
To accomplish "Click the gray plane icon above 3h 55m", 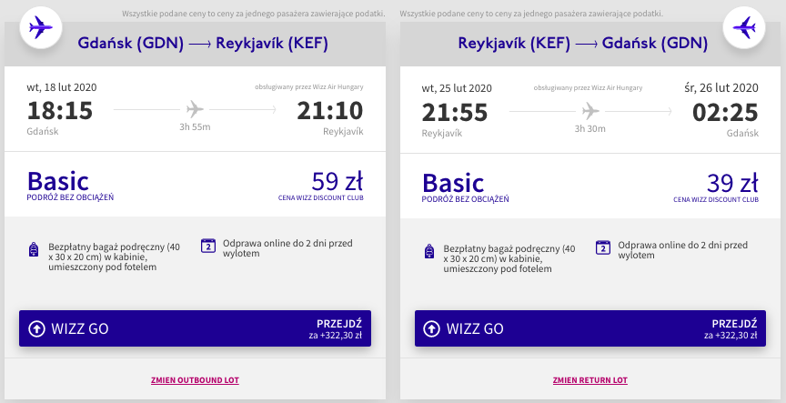I will 195,109.
